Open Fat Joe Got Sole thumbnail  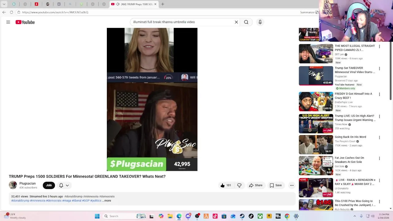(316, 166)
